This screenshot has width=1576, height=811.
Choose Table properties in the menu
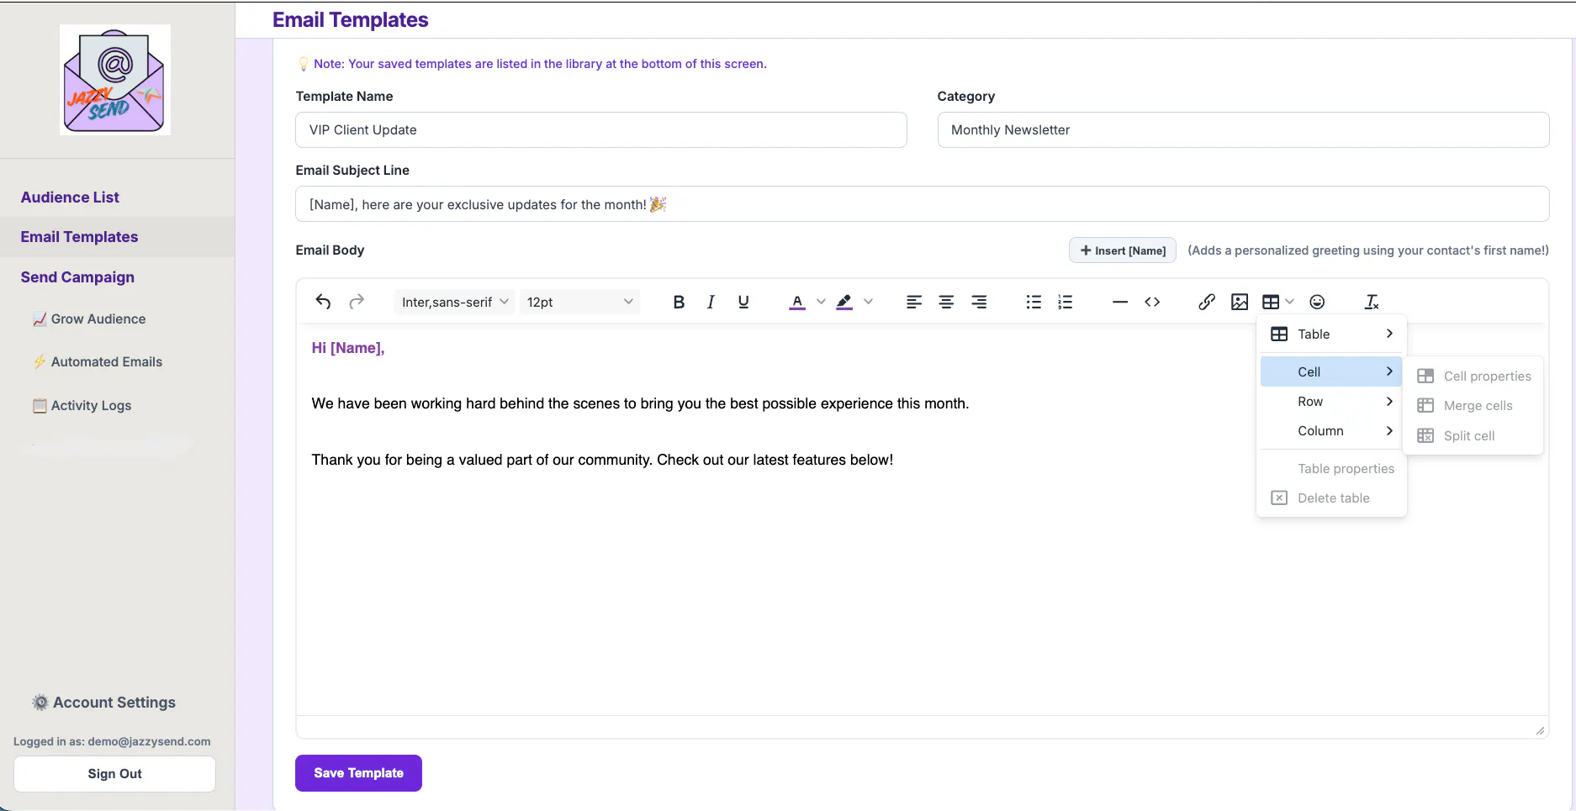(1332, 469)
